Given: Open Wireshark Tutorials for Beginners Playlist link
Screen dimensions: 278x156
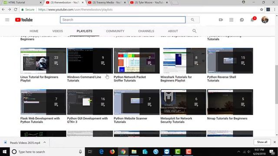Looking at the screenshot, I should tap(176, 79).
